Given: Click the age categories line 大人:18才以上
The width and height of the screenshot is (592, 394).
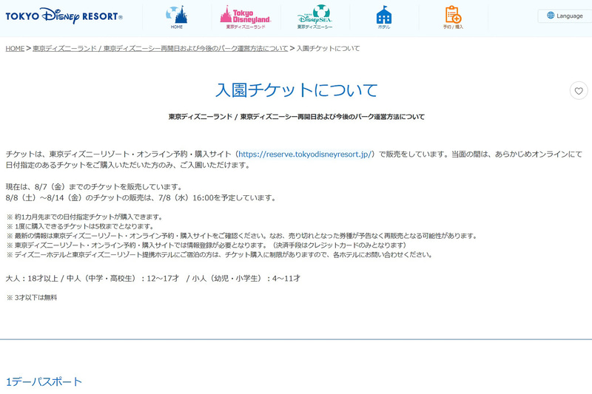Looking at the screenshot, I should pyautogui.click(x=153, y=278).
